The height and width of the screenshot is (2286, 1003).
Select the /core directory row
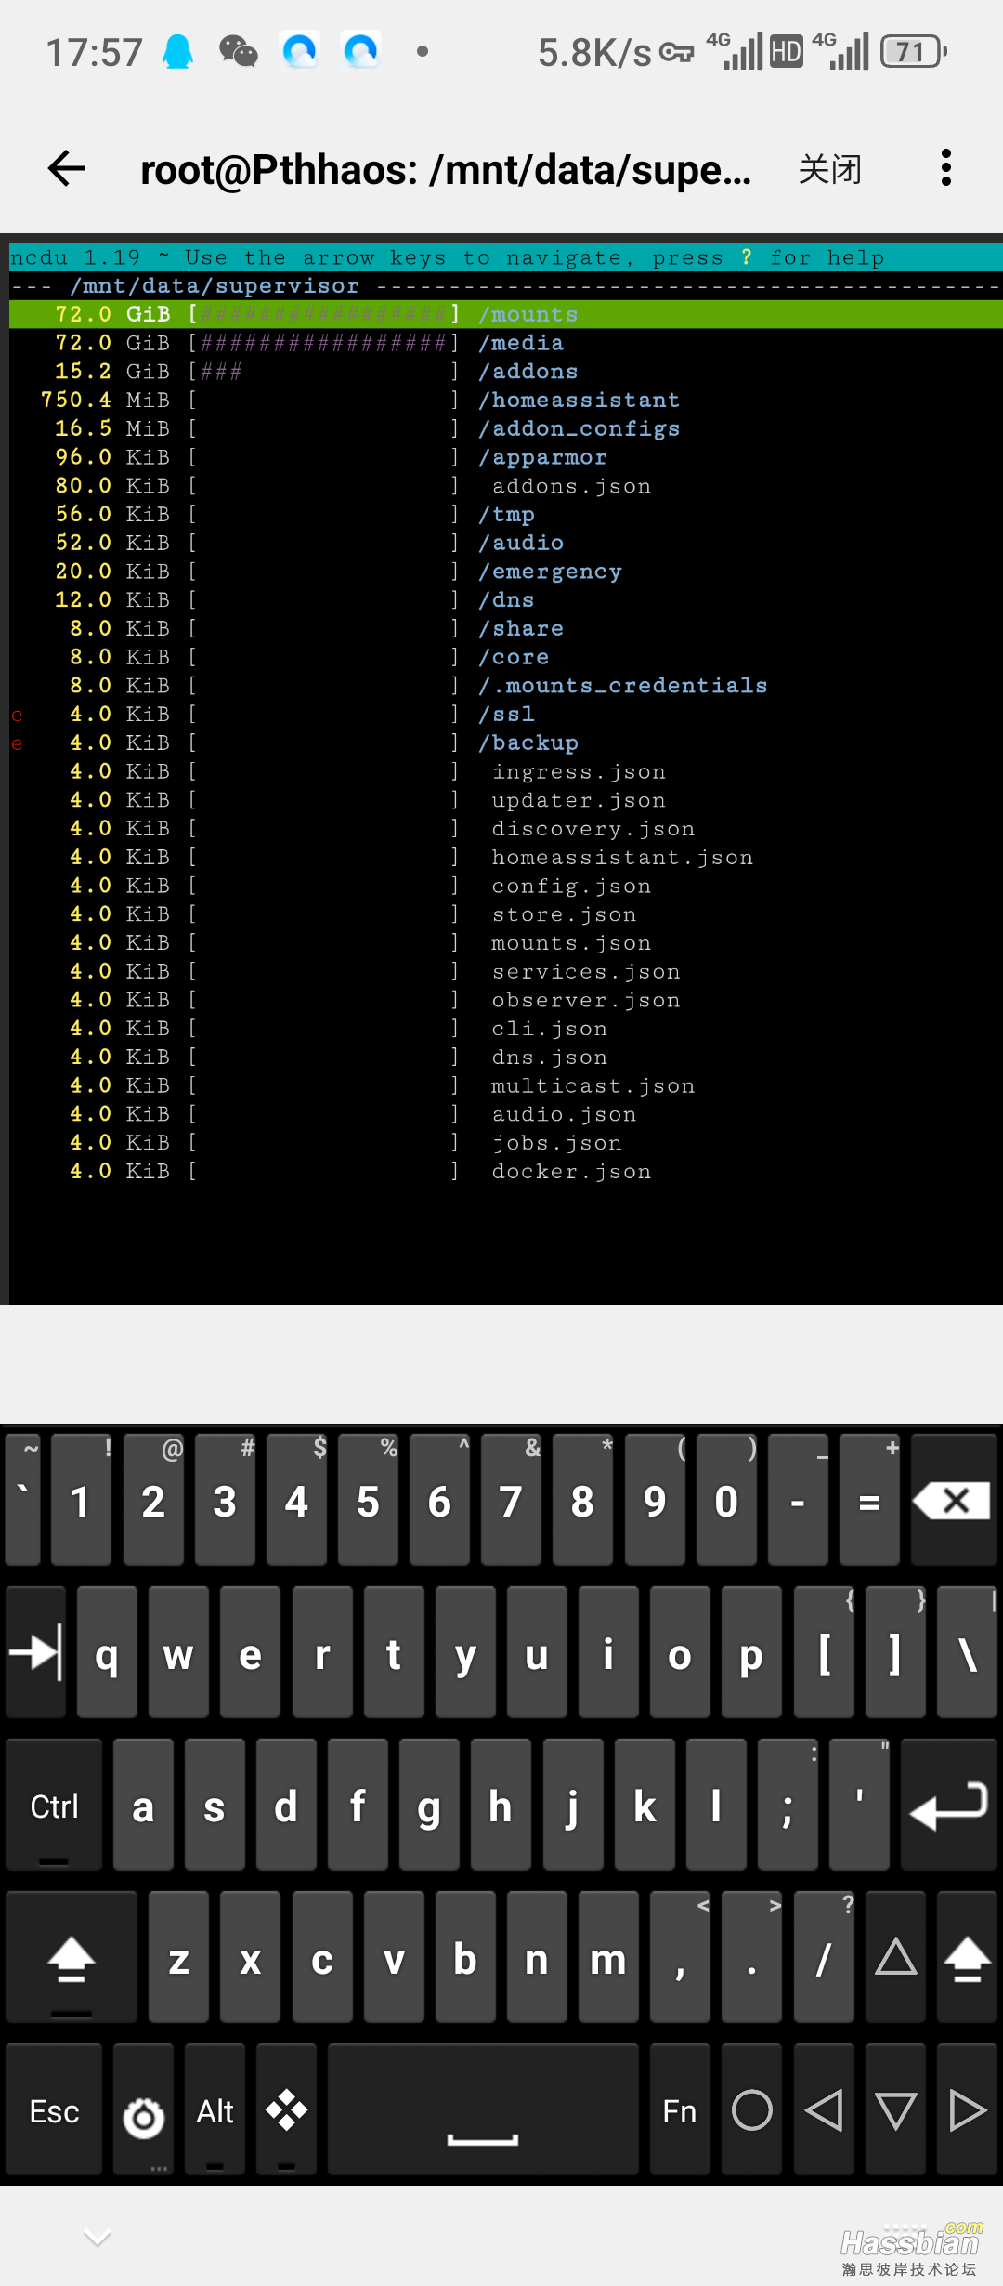coord(506,657)
